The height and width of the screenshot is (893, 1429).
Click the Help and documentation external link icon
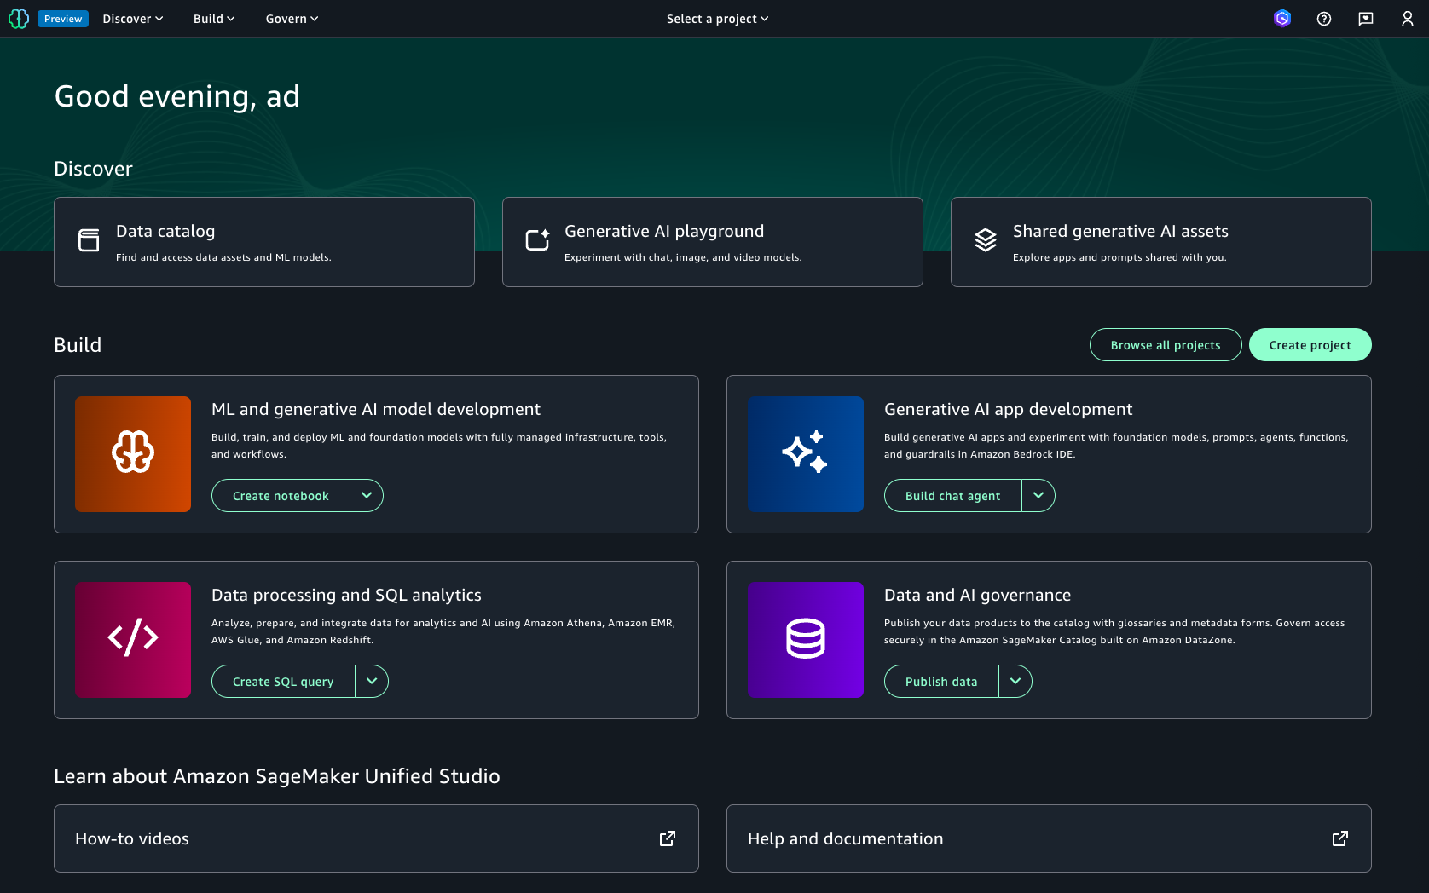(x=1340, y=838)
